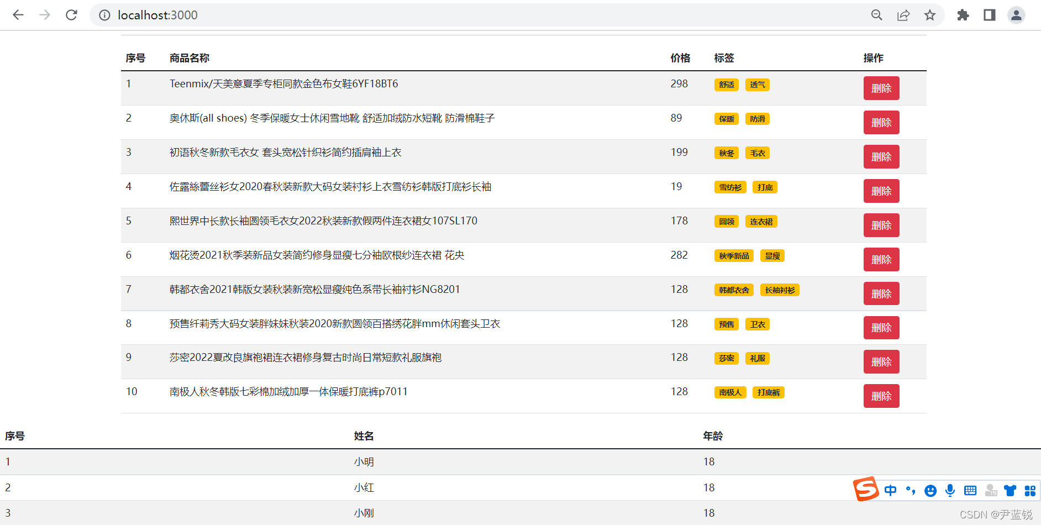Select the name cell 小刚
The width and height of the screenshot is (1041, 525).
pos(364,513)
